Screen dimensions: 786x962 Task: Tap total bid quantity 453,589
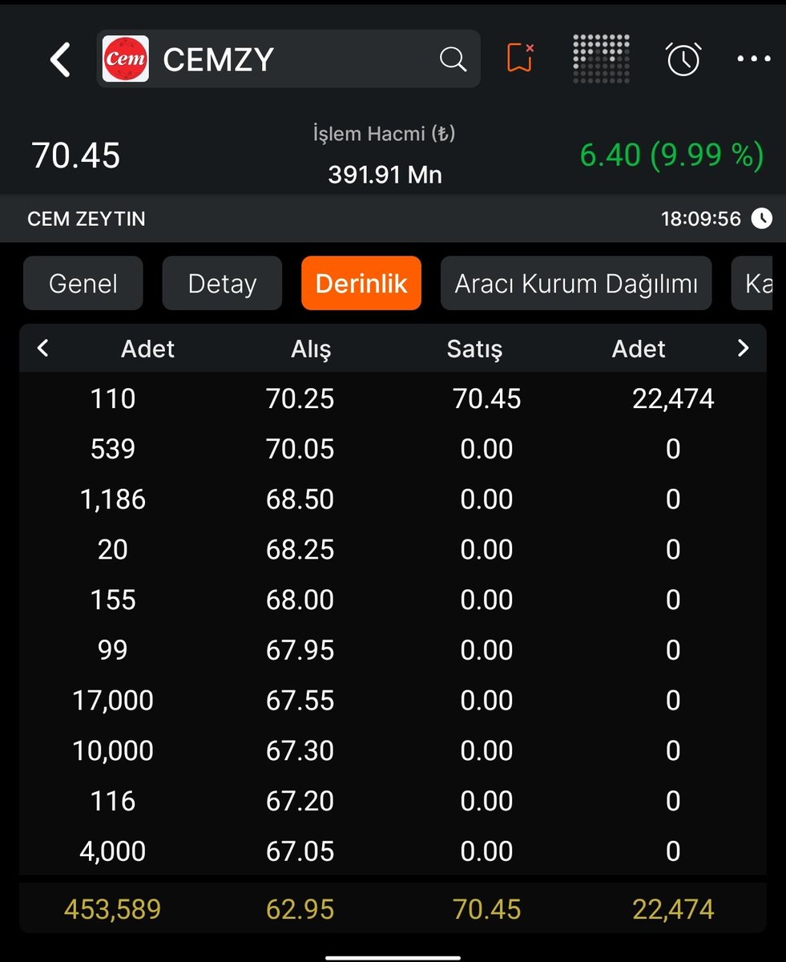[113, 909]
